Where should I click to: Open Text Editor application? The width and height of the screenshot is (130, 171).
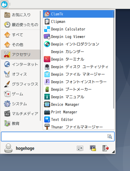(79, 119)
